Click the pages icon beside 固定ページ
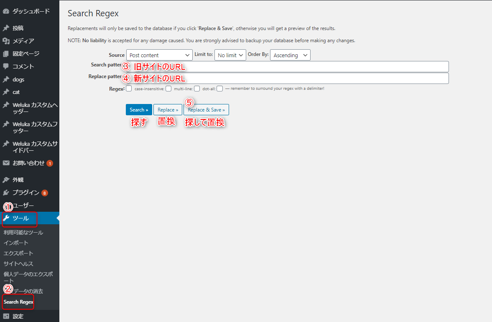The width and height of the screenshot is (492, 322). pyautogui.click(x=6, y=53)
